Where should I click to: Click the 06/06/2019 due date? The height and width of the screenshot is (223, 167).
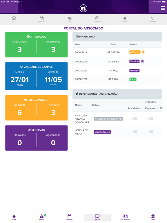click(81, 79)
